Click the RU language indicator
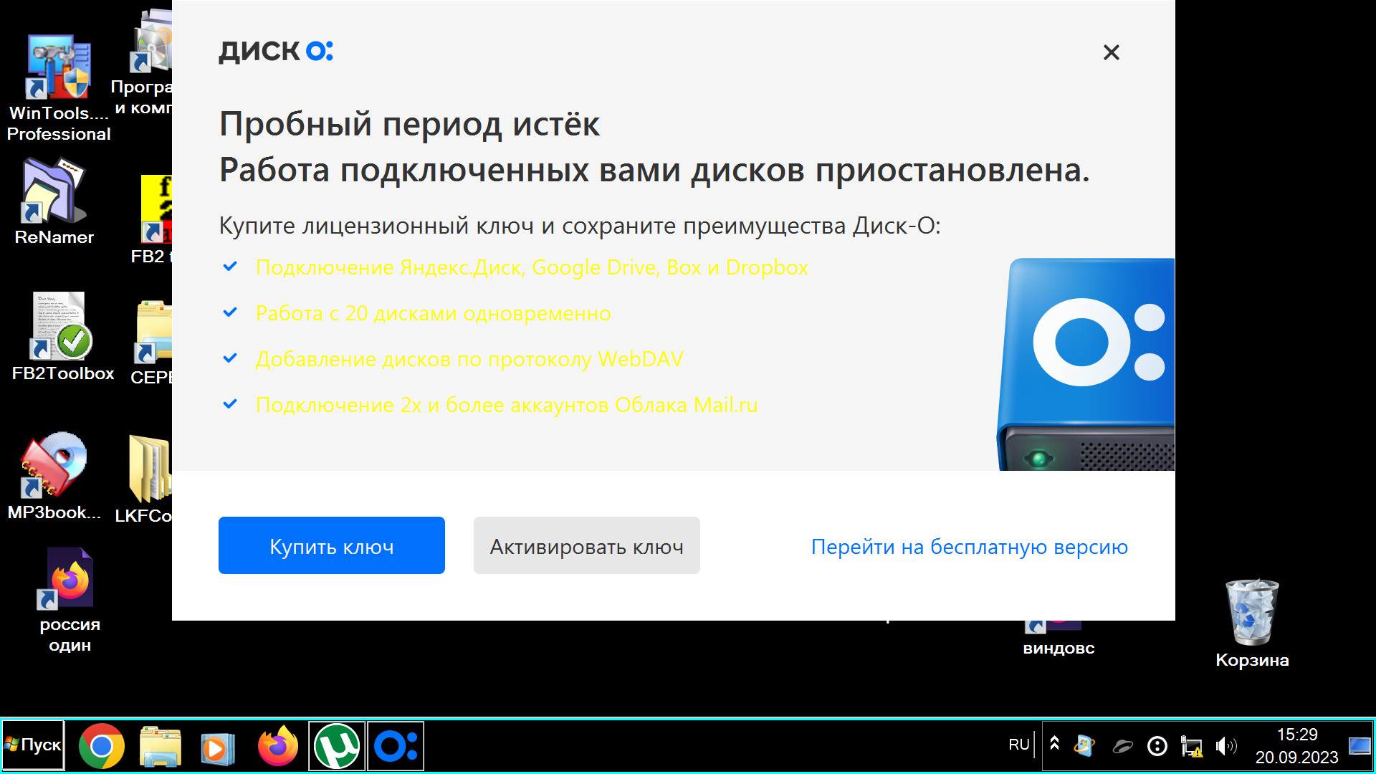The height and width of the screenshot is (774, 1376). [1018, 745]
